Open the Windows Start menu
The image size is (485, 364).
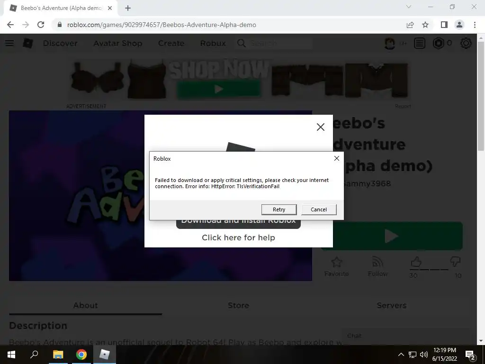pyautogui.click(x=11, y=355)
